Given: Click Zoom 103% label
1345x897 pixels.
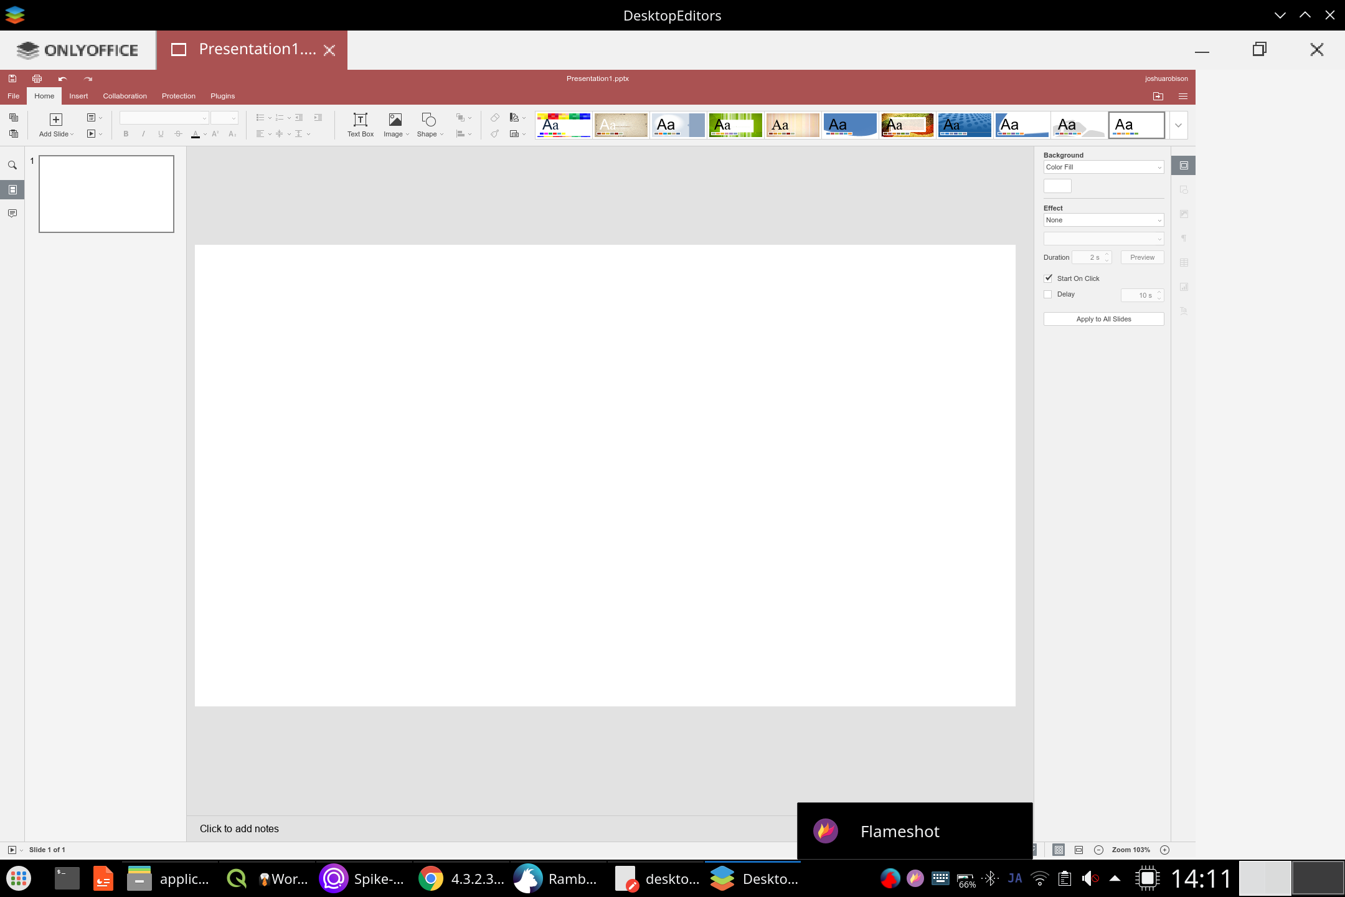Looking at the screenshot, I should pos(1131,850).
